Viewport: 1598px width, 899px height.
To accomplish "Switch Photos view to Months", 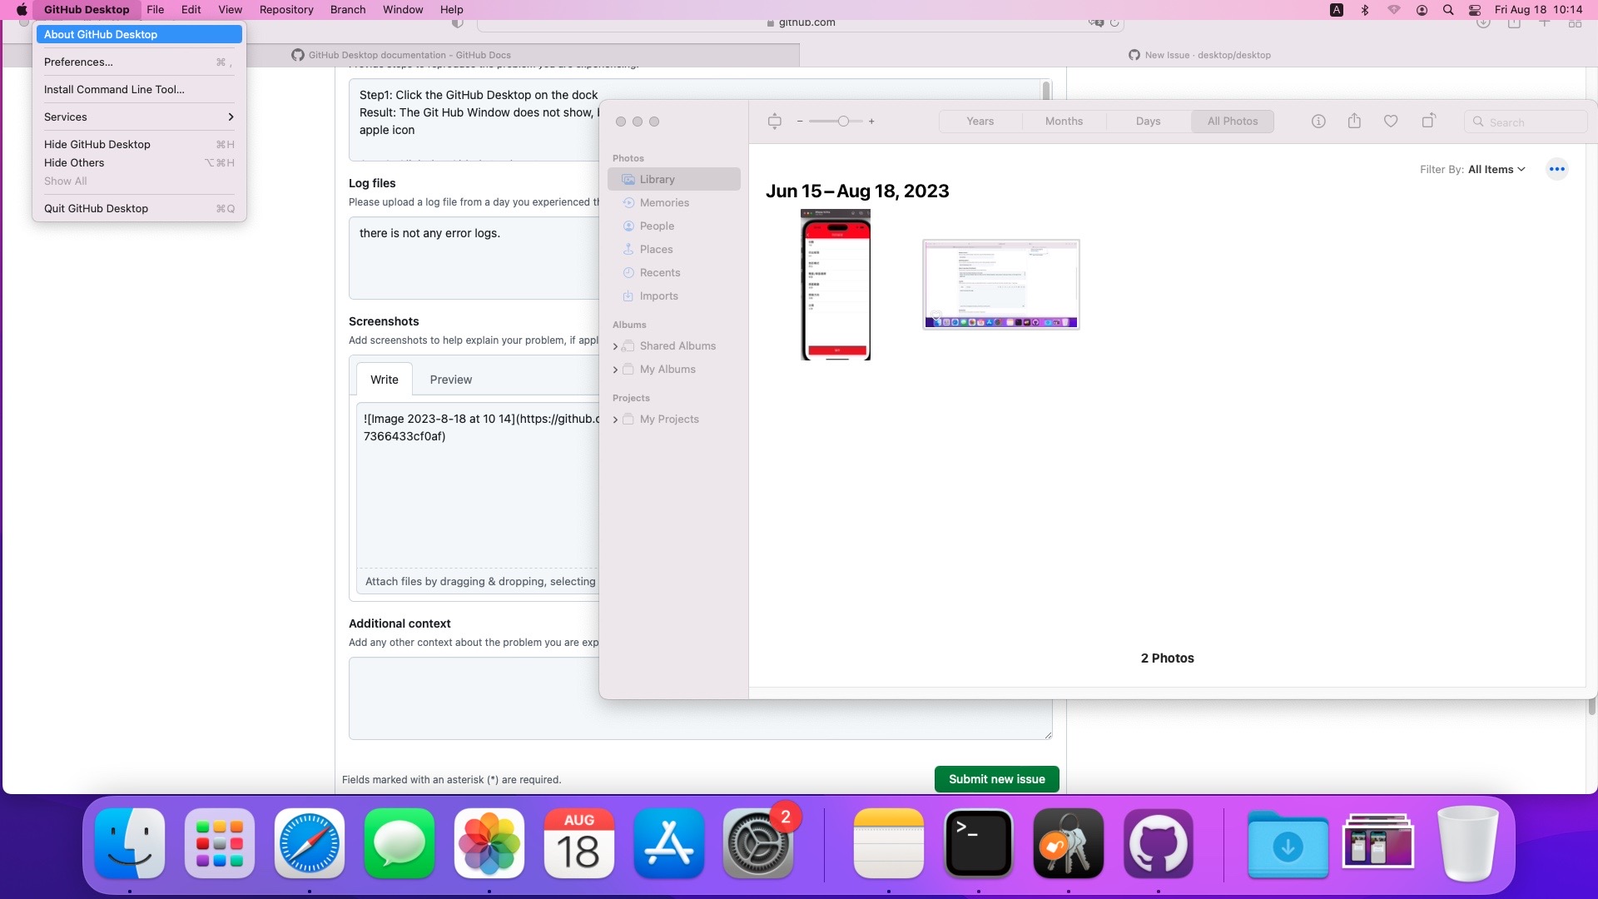I will point(1064,122).
